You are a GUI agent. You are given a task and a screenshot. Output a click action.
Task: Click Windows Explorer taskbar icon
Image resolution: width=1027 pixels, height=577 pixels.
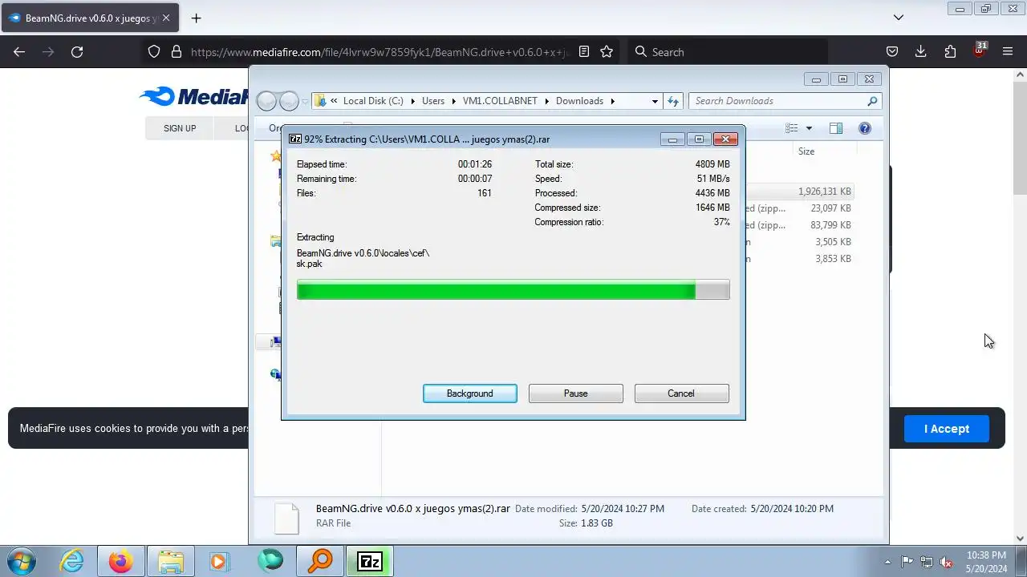pos(170,561)
